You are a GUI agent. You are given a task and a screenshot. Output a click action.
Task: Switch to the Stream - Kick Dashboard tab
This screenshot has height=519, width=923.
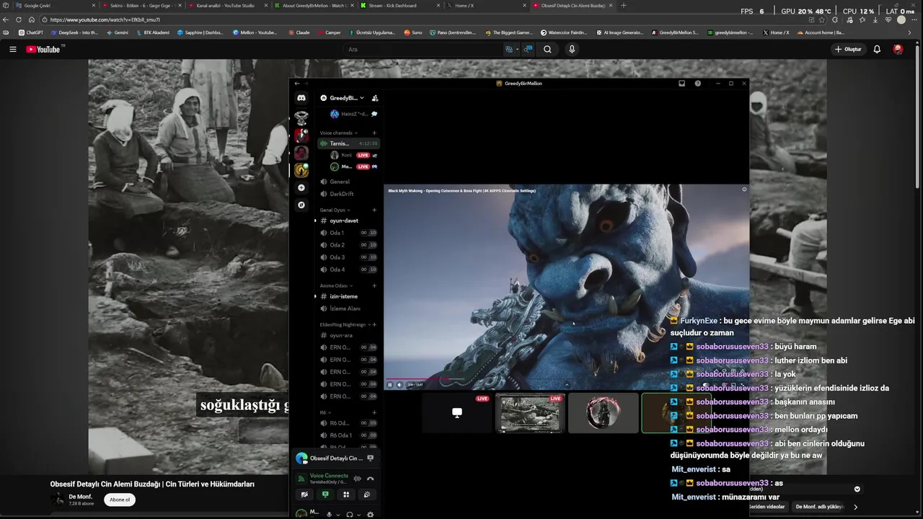click(399, 6)
